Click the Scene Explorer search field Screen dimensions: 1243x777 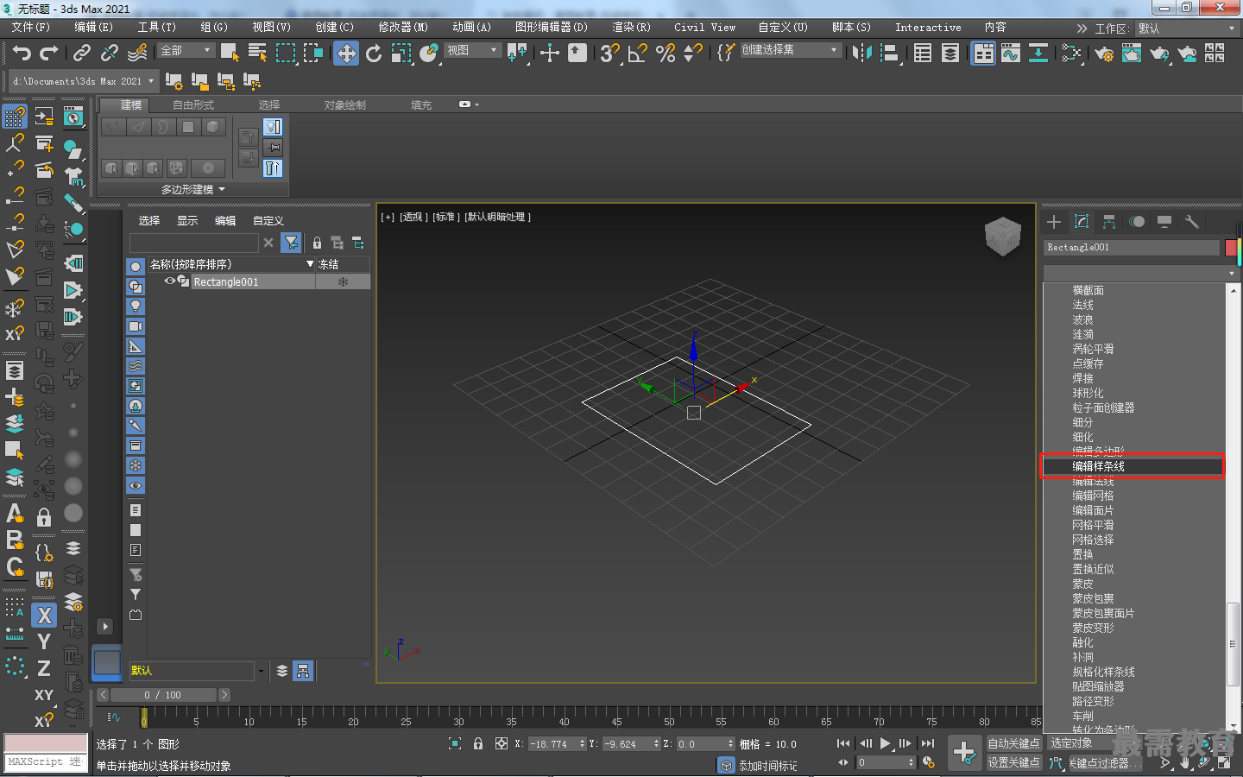point(194,243)
